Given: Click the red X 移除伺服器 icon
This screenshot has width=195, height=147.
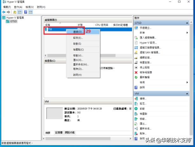Looking at the screenshot, I should point(136,72).
